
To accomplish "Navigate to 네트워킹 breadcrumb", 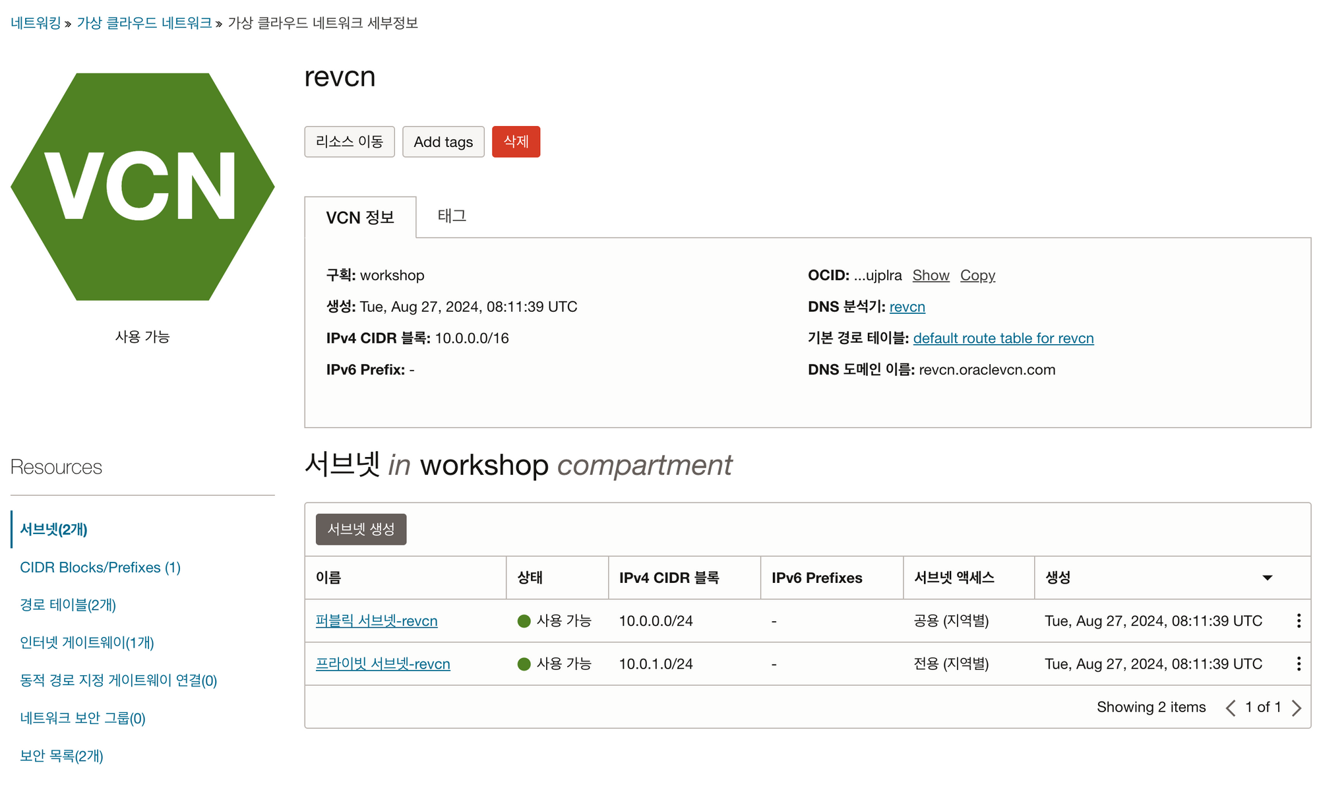I will coord(36,23).
